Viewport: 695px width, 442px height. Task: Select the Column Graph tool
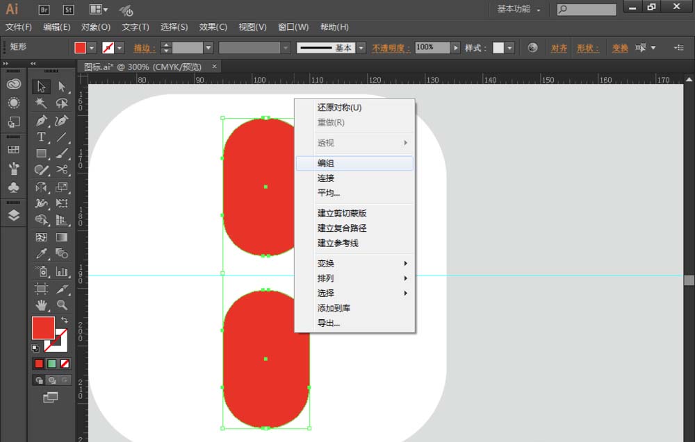click(62, 271)
